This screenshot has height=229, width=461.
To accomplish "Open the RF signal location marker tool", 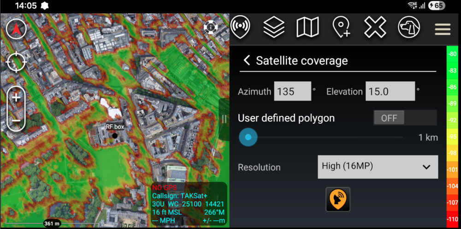I will [241, 27].
